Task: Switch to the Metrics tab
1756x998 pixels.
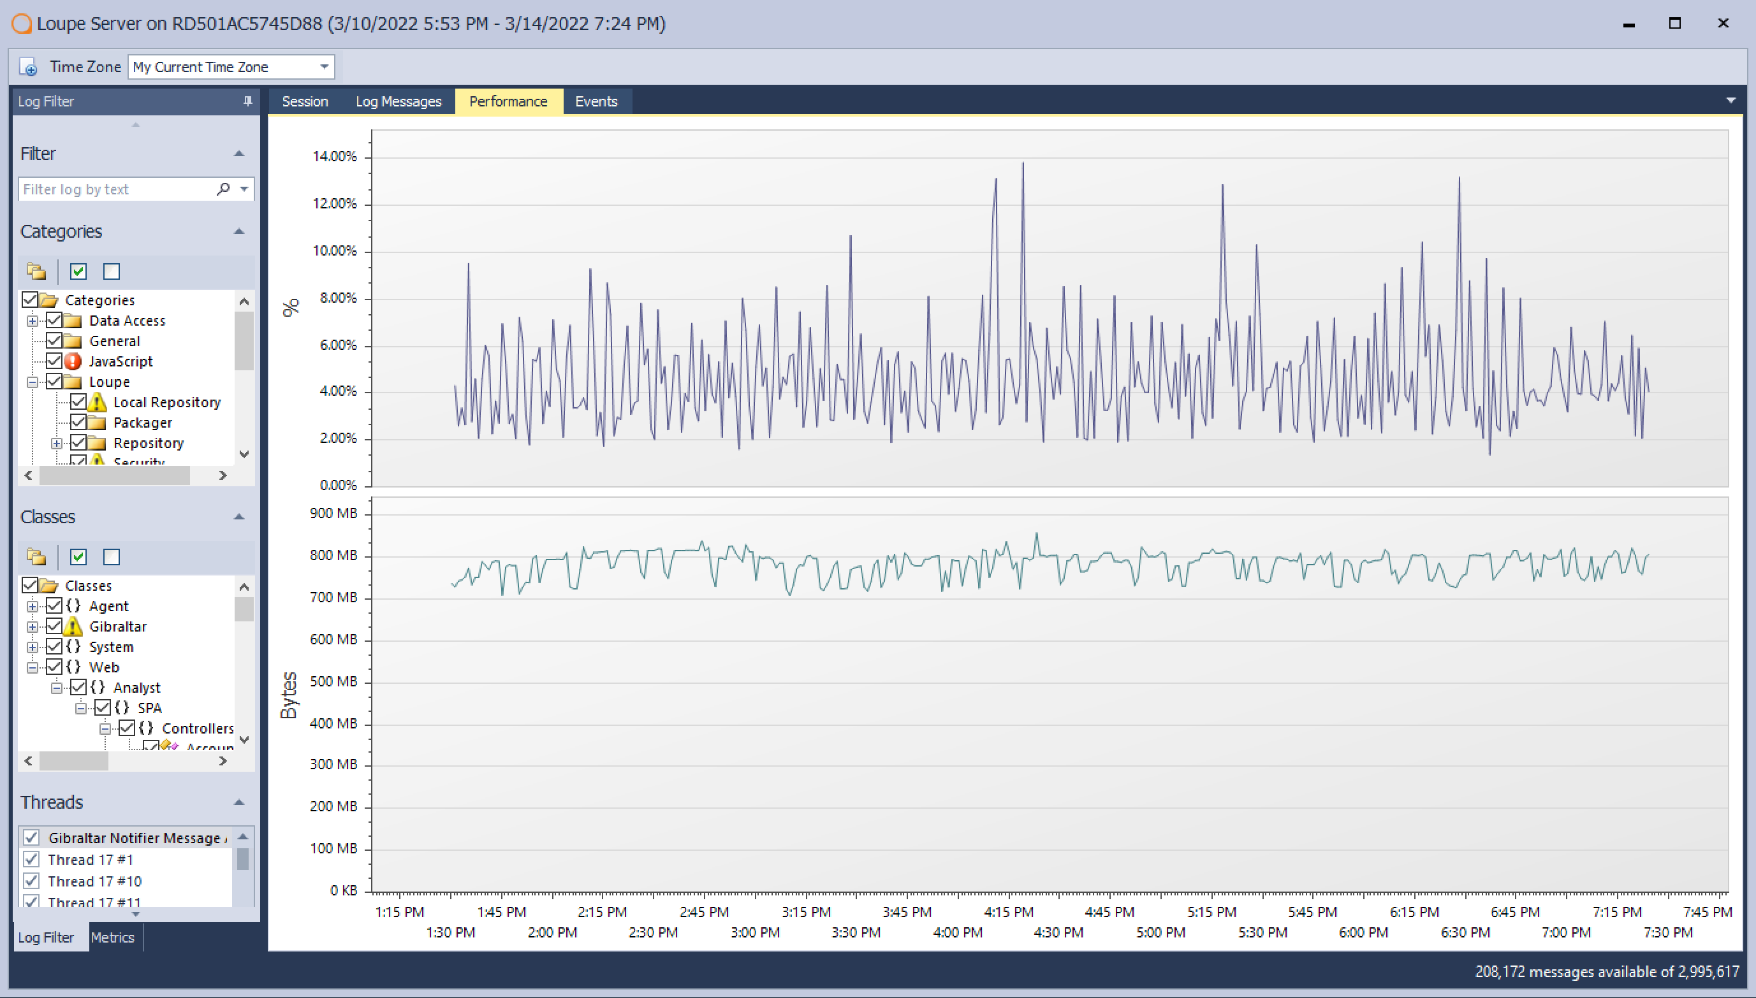Action: tap(112, 937)
